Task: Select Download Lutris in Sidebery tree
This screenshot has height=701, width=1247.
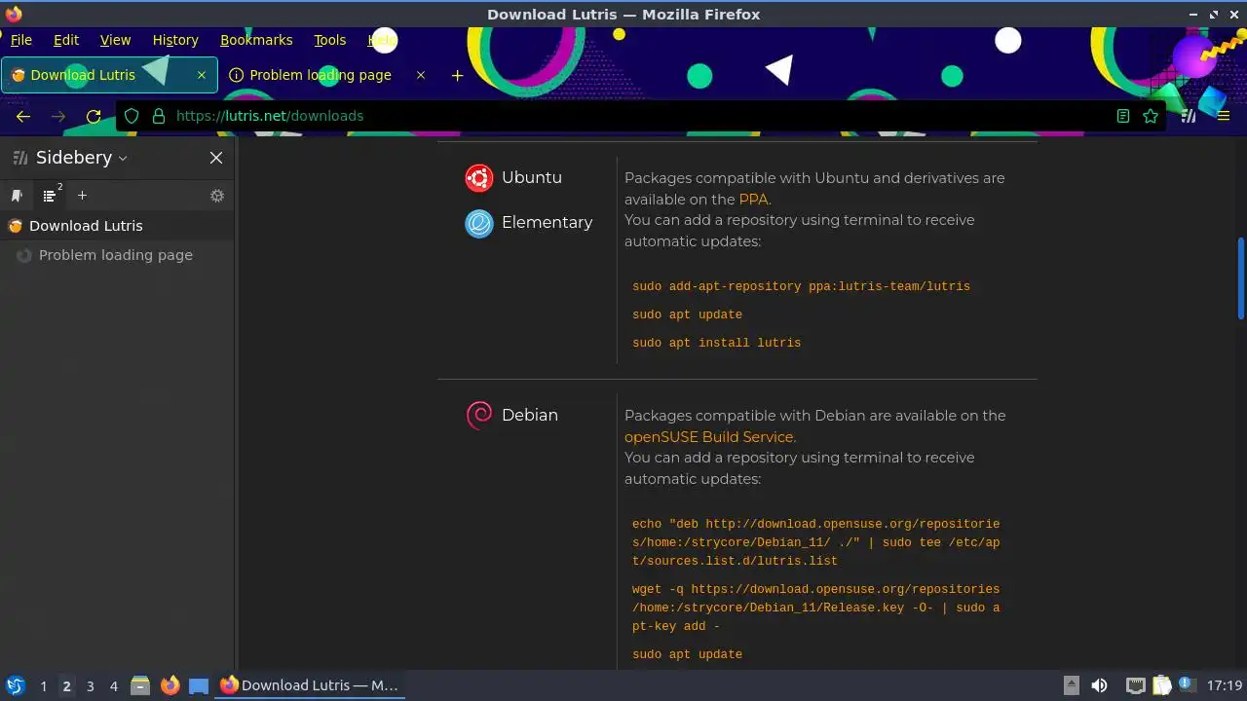Action: (x=117, y=226)
